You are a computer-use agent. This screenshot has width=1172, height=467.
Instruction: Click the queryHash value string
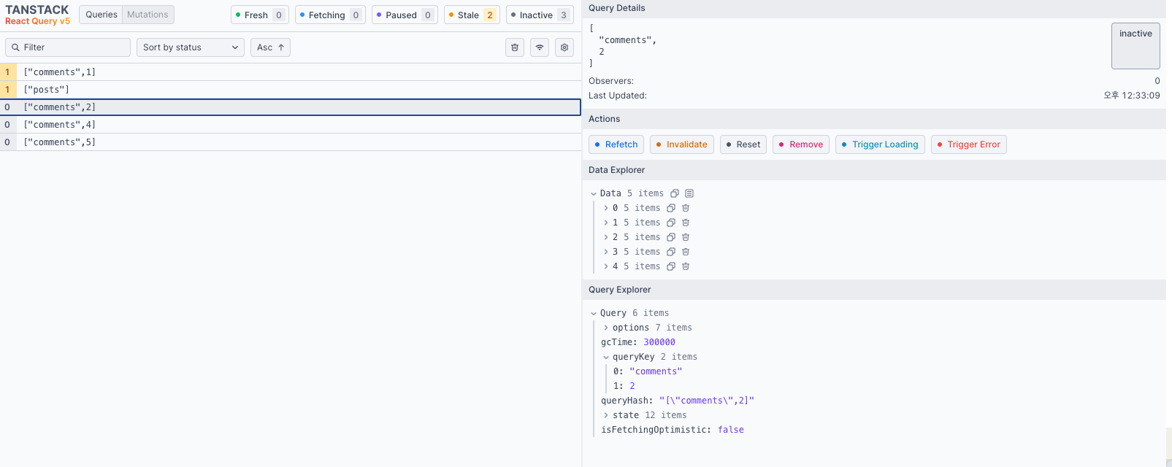(x=707, y=401)
